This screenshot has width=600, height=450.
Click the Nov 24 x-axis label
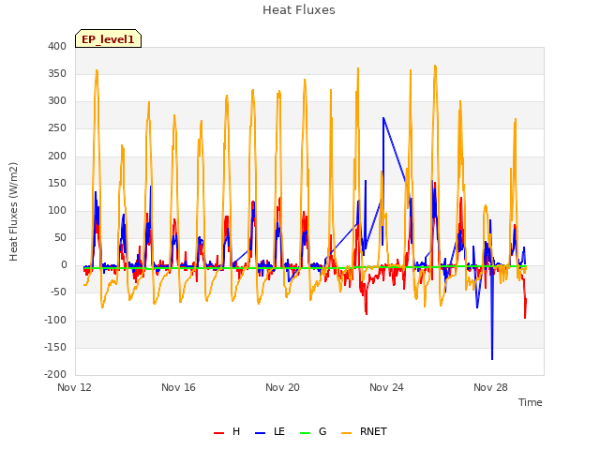(386, 387)
